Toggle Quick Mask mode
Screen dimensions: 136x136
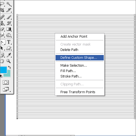(6, 82)
